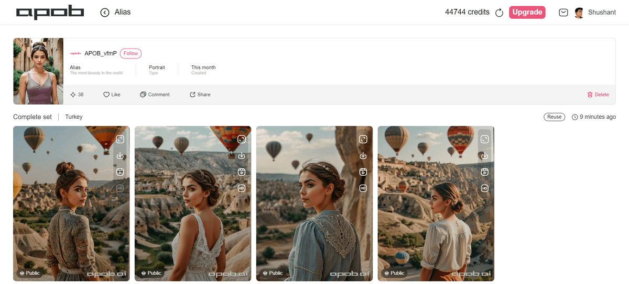Click the back arrow beside Alias
629x284 pixels.
tap(105, 12)
